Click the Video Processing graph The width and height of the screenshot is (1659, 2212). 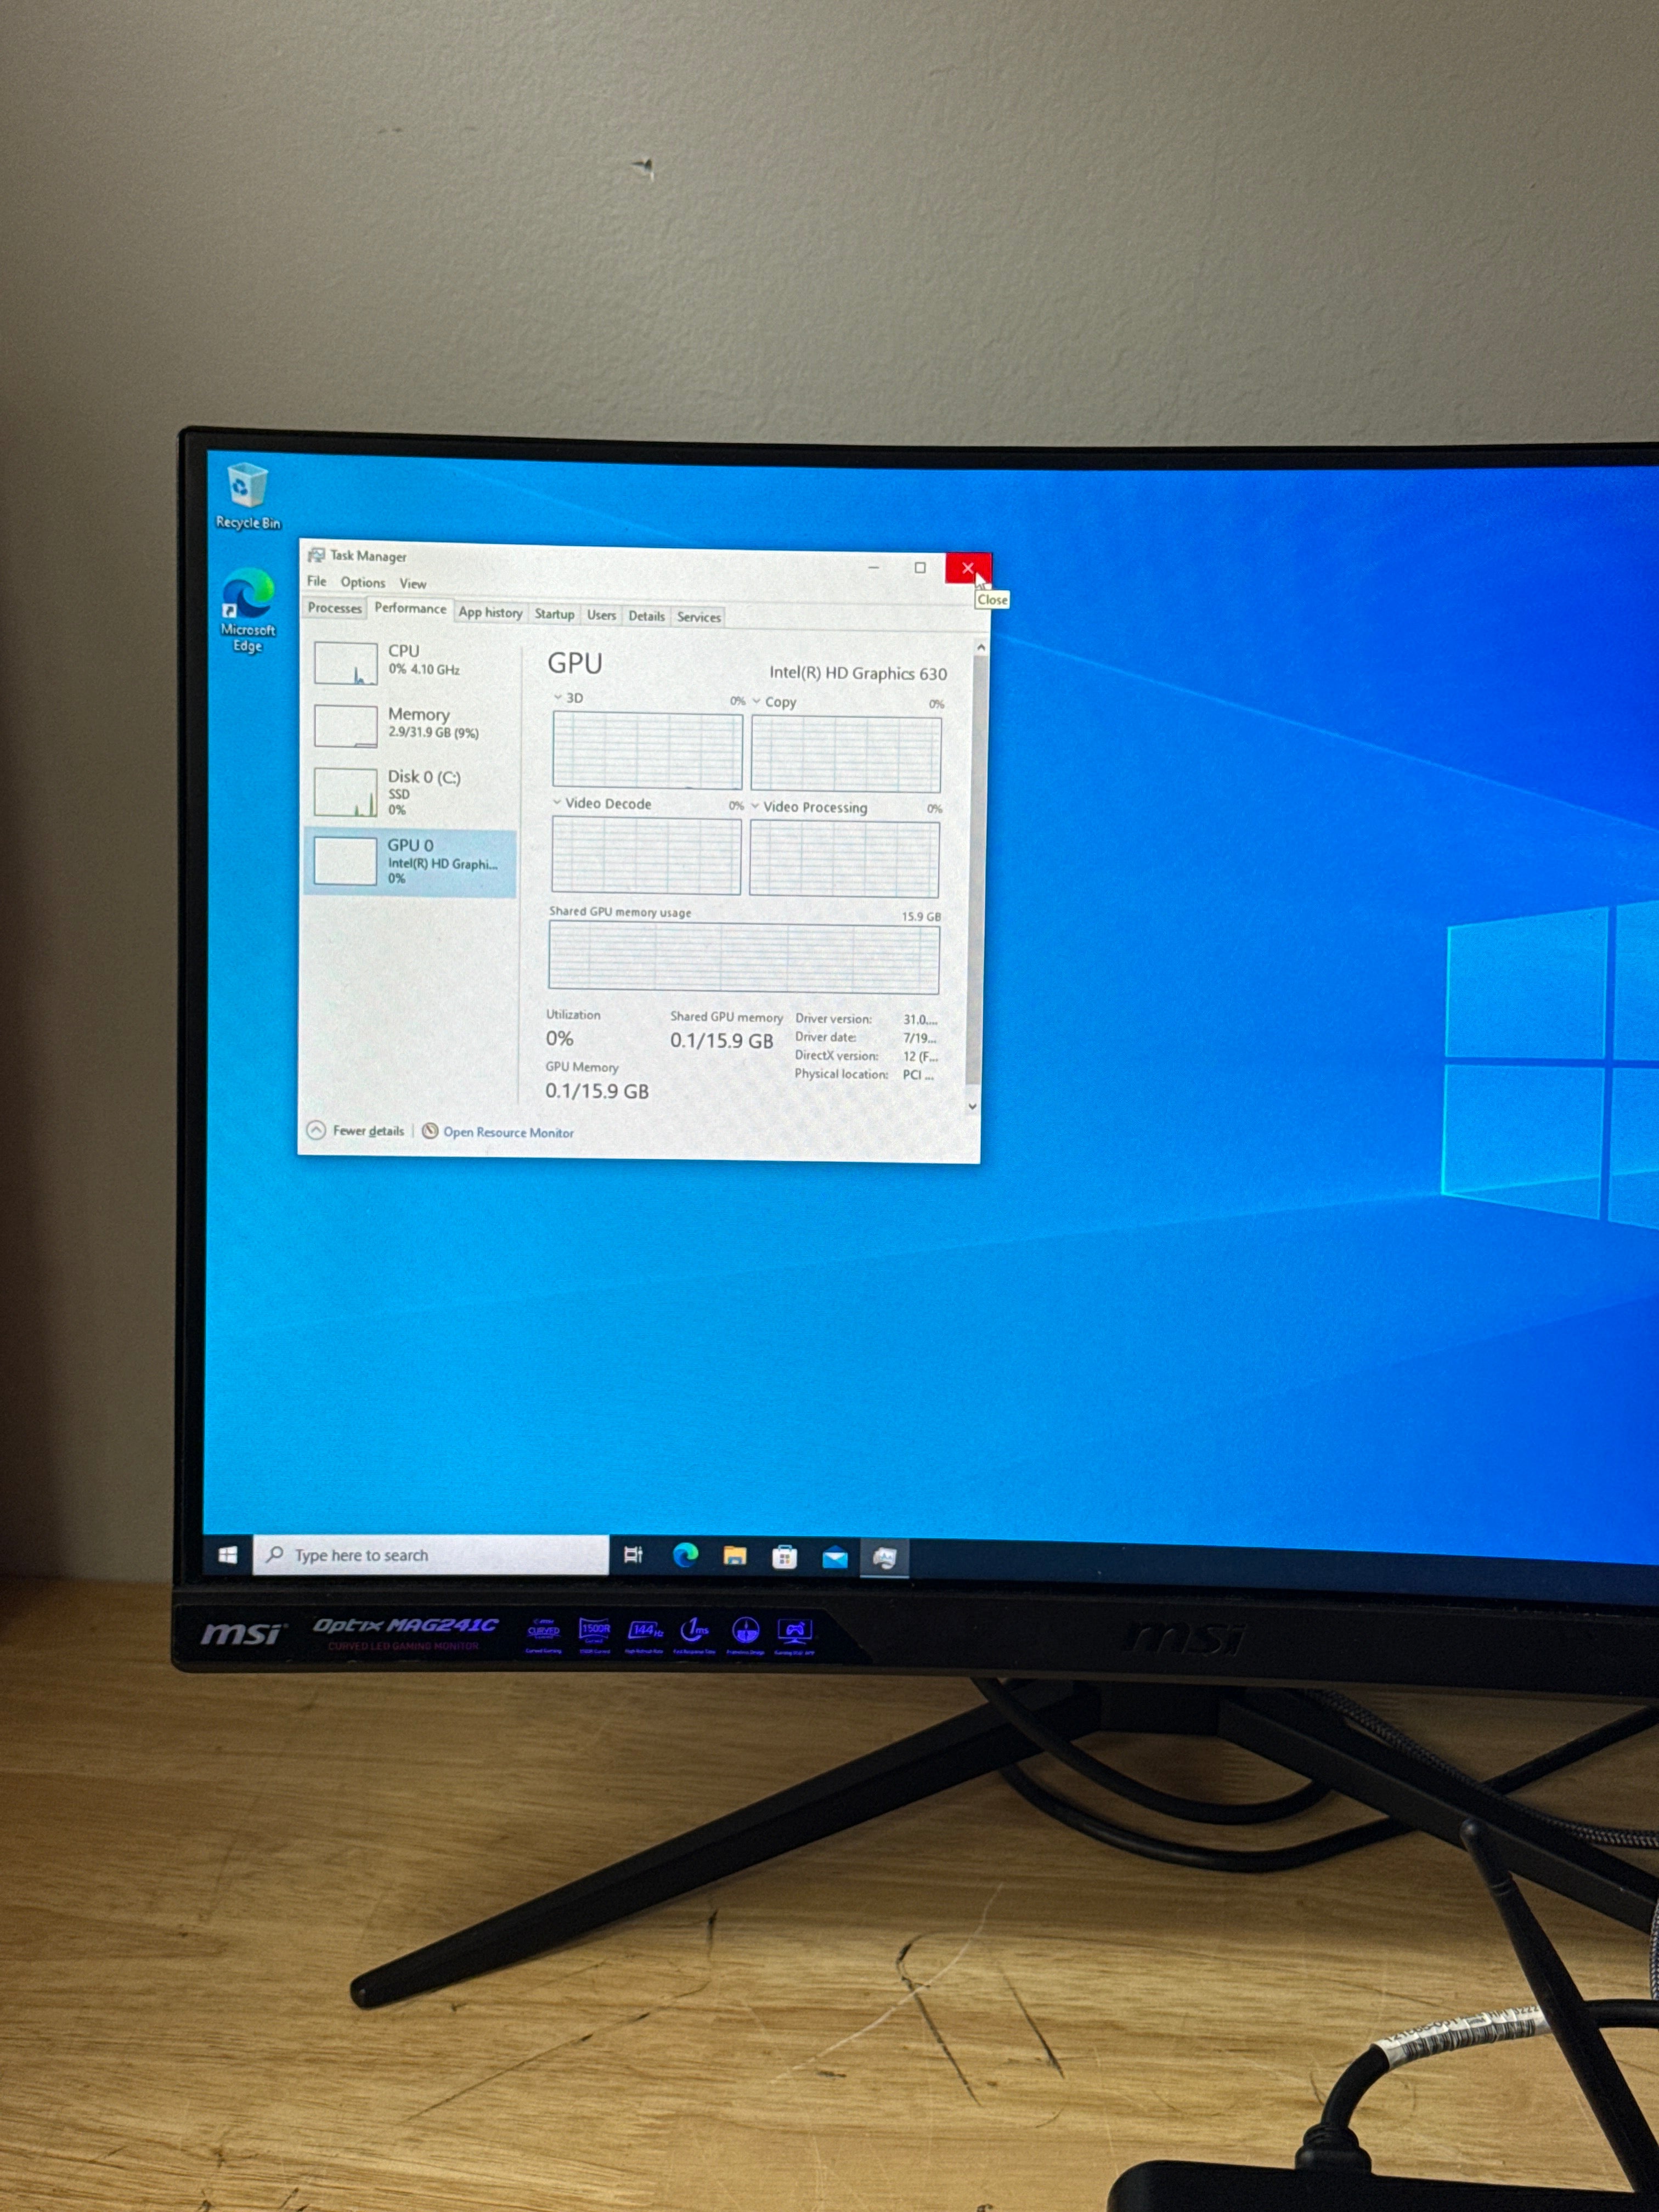(x=844, y=859)
